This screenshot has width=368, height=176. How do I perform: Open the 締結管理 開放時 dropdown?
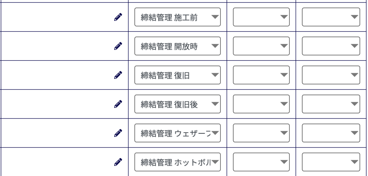coord(178,46)
